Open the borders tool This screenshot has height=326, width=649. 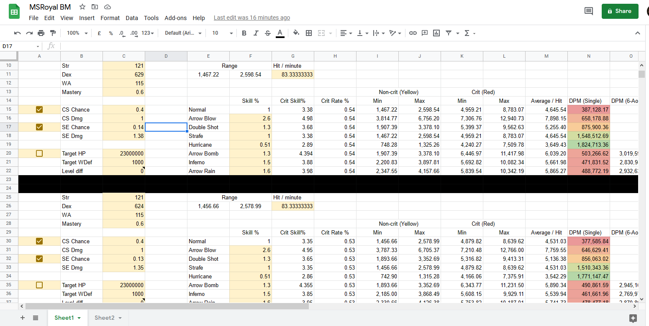[309, 33]
